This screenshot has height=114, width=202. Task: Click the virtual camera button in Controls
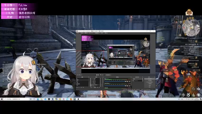click(x=150, y=82)
